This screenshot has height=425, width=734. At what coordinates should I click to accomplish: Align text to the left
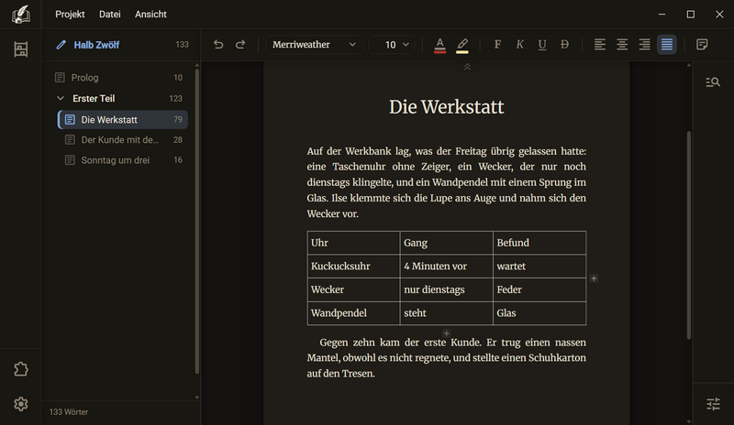(600, 44)
